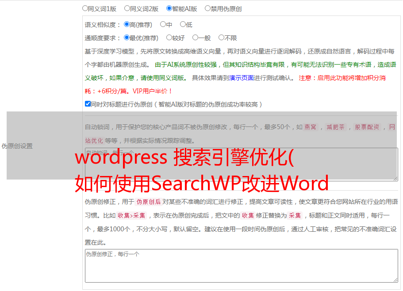Click into the 自动锁词 textarea
Image resolution: width=403 pixels, height=291 pixels.
click(242, 165)
